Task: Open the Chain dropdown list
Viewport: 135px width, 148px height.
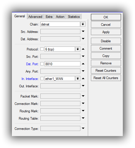Action: click(83, 24)
